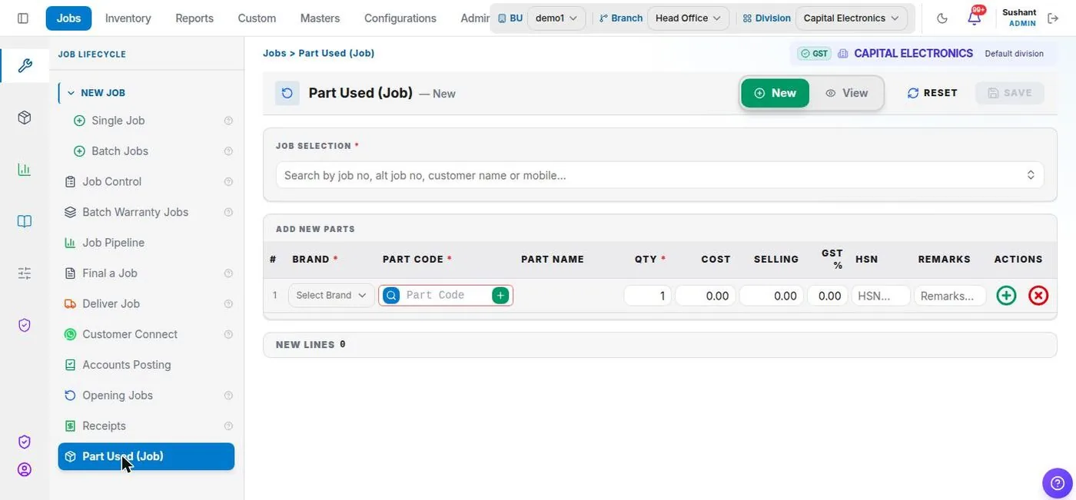Click the GST status badge
1076x500 pixels.
click(814, 54)
